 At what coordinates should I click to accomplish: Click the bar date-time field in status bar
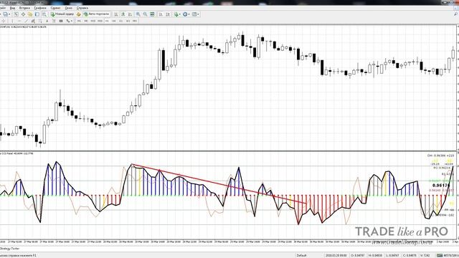pyautogui.click(x=336, y=255)
